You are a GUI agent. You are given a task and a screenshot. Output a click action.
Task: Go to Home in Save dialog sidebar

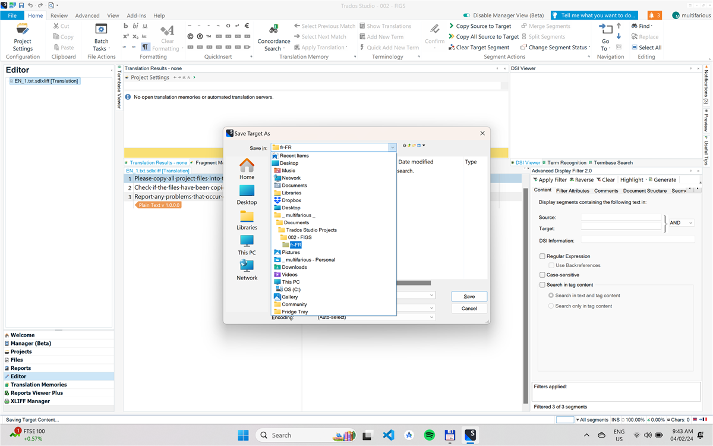(247, 169)
